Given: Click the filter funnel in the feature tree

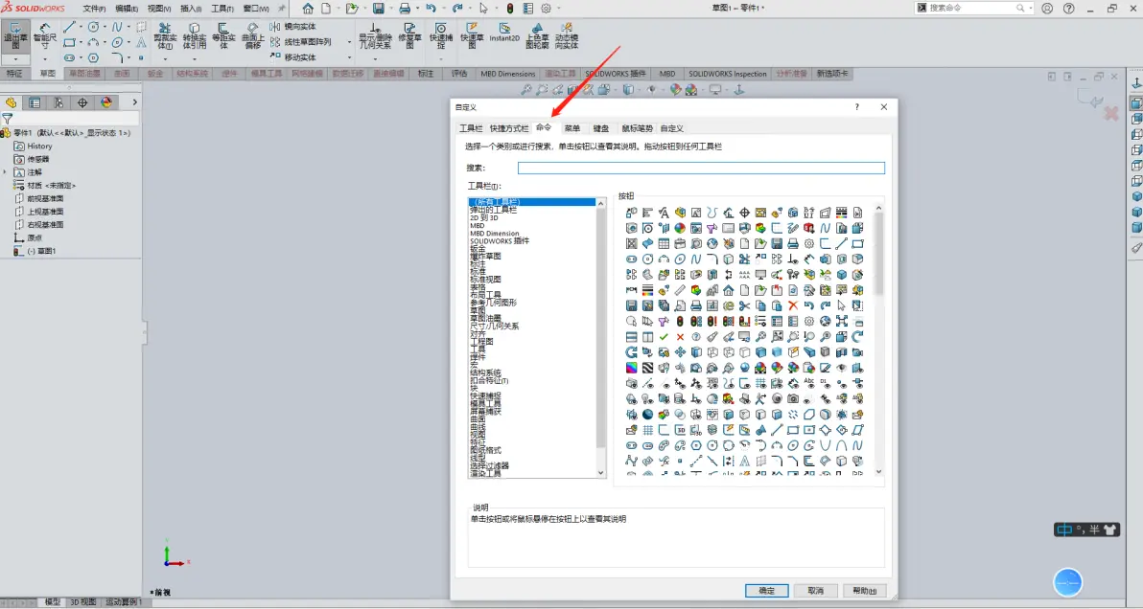Looking at the screenshot, I should [8, 119].
